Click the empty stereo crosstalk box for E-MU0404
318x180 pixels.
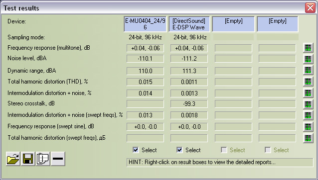145,104
